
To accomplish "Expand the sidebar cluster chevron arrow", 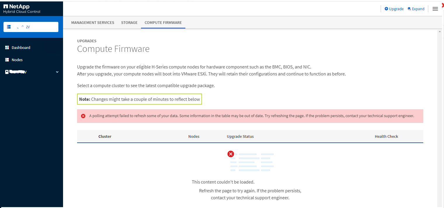I will [57, 72].
